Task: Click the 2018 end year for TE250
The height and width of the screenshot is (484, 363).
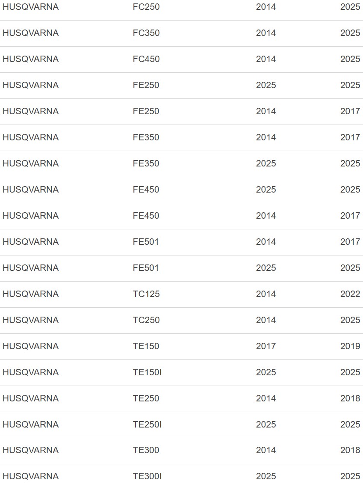Action: coord(350,399)
